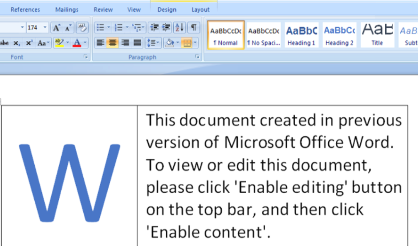Decrease paragraph indent
Screen dimensions: 418x250
coord(154,28)
